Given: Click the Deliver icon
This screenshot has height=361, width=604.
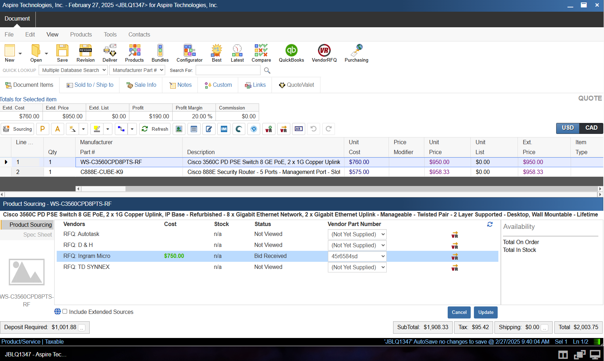Looking at the screenshot, I should tap(110, 53).
